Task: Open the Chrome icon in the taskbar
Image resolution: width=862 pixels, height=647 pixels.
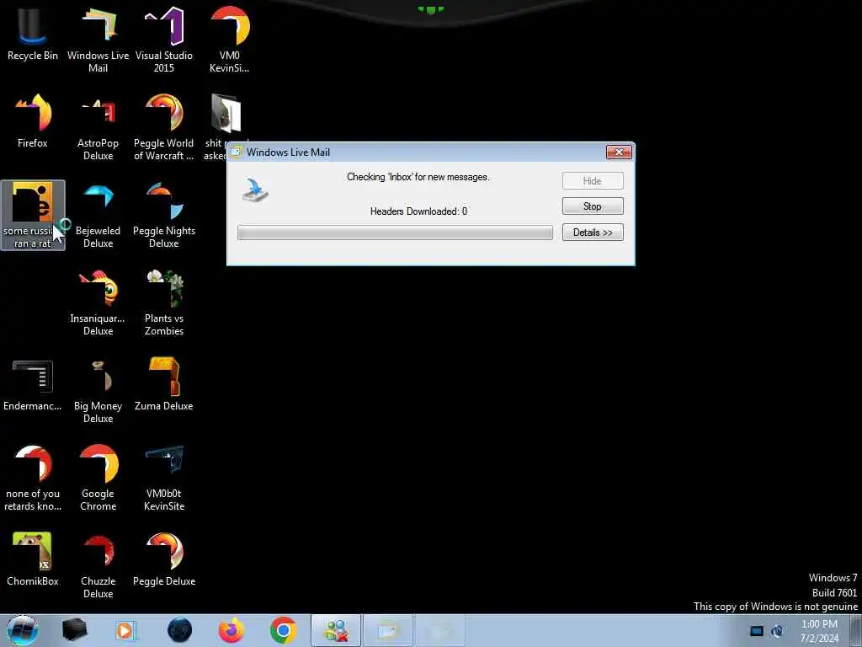Action: click(283, 630)
